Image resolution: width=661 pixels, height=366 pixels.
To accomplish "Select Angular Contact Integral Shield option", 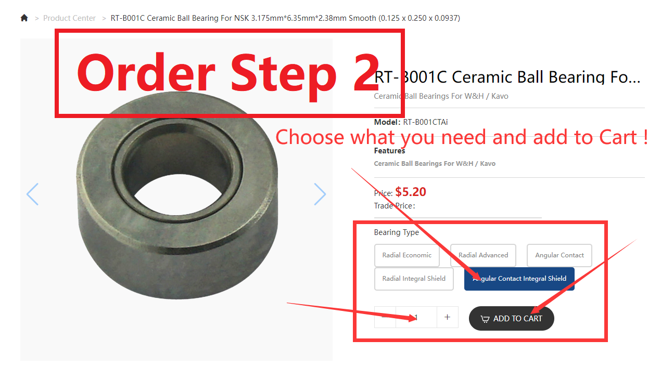I will 519,279.
